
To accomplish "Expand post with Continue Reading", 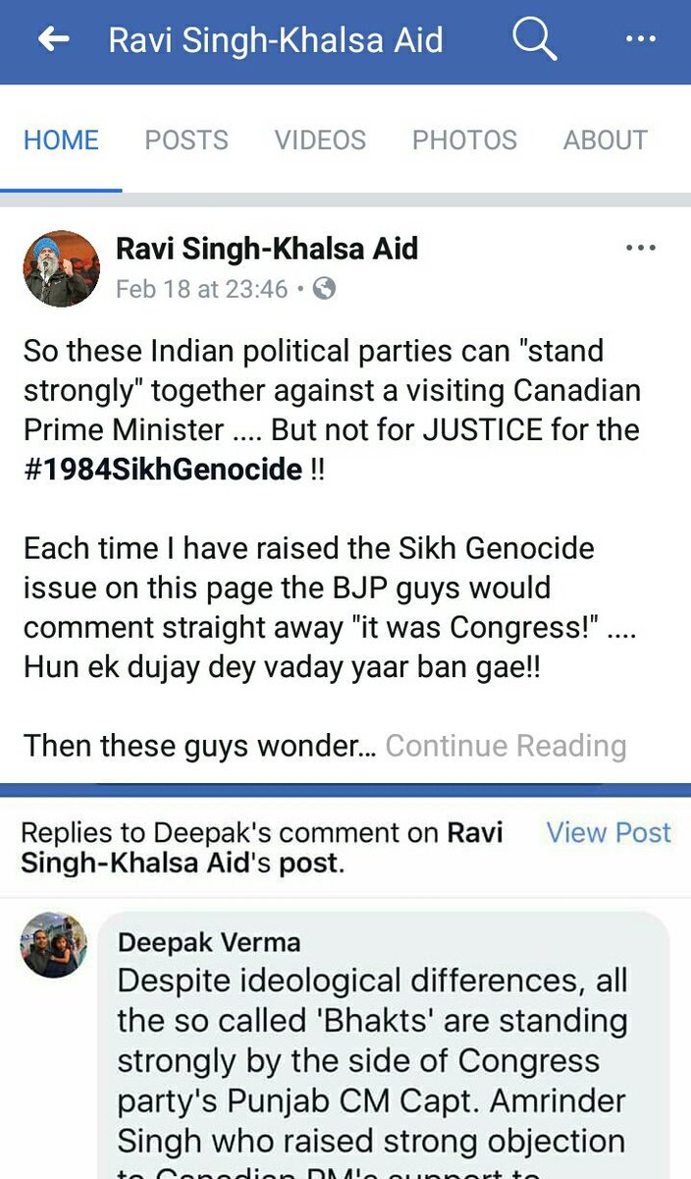I will pos(505,746).
